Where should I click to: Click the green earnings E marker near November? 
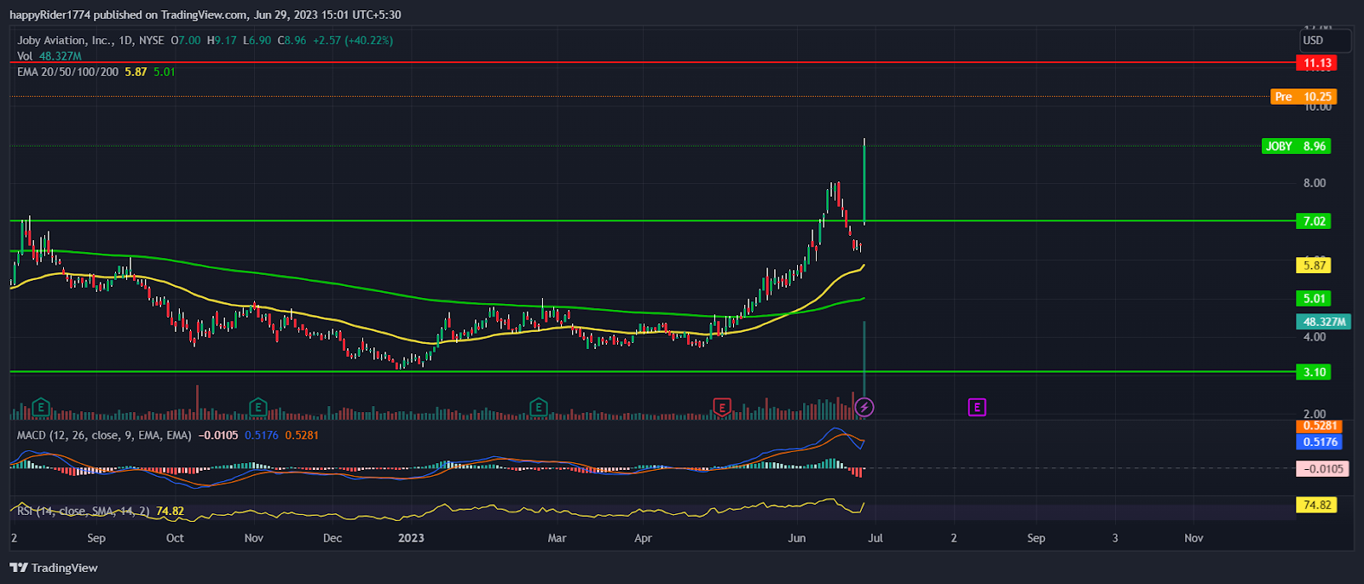pyautogui.click(x=257, y=407)
